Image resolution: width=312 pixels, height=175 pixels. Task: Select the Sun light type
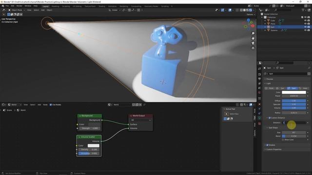pos(281,88)
